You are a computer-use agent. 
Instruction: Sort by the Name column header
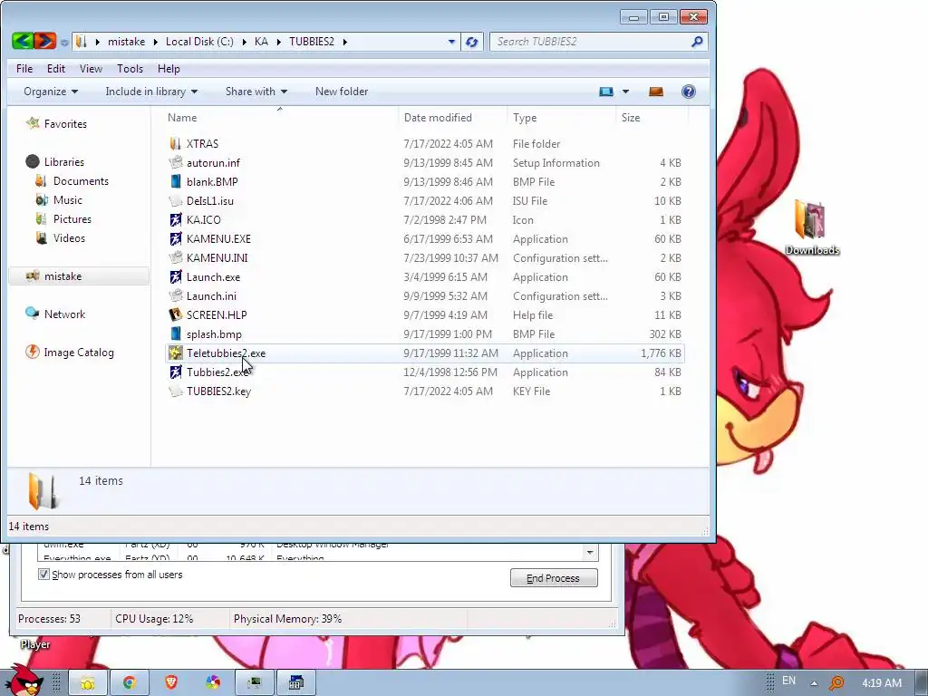279,118
